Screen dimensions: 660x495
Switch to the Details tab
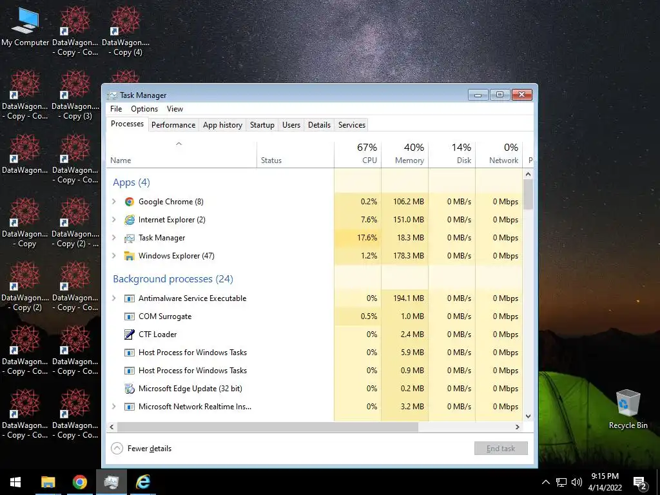[319, 125]
